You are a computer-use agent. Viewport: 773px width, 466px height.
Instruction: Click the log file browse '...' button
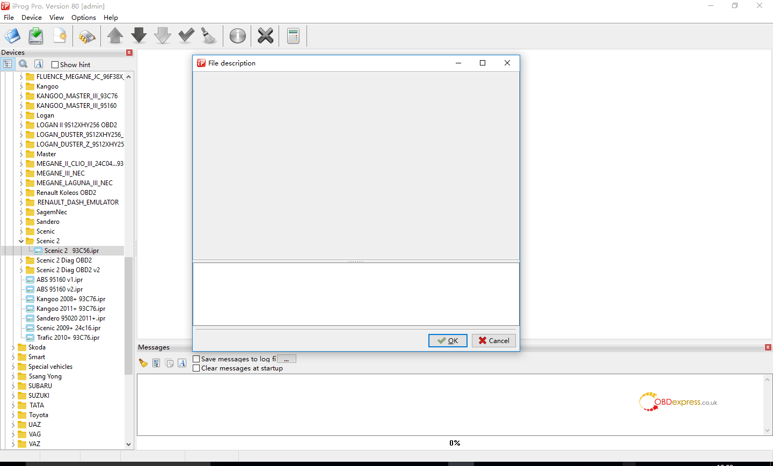coord(287,359)
